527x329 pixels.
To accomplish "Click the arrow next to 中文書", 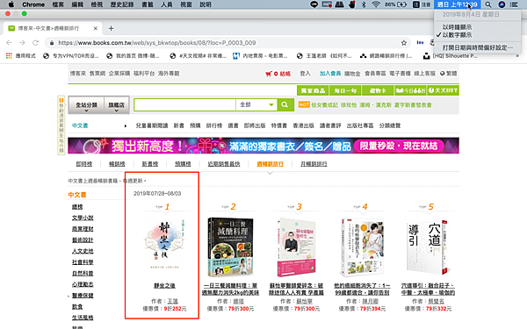I will click(x=126, y=125).
